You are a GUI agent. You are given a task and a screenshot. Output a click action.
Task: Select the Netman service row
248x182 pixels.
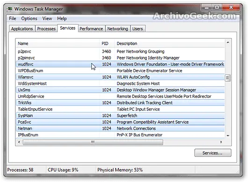coord(120,128)
